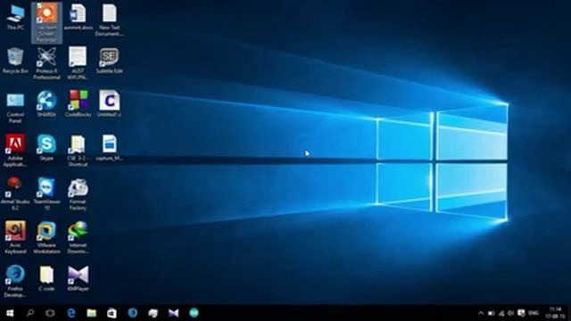Viewport: 571px width, 321px height.
Task: Select the Avro Keyboard shortcut
Action: (x=15, y=238)
